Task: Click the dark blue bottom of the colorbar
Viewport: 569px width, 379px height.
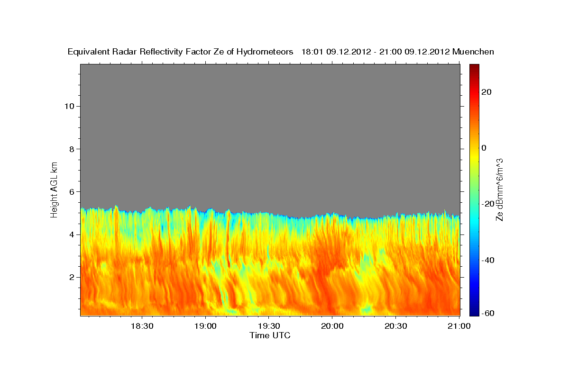Action: (x=474, y=311)
